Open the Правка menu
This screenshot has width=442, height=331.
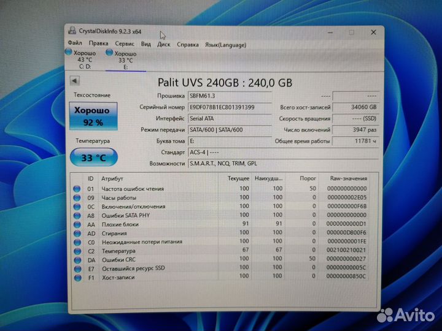point(98,44)
